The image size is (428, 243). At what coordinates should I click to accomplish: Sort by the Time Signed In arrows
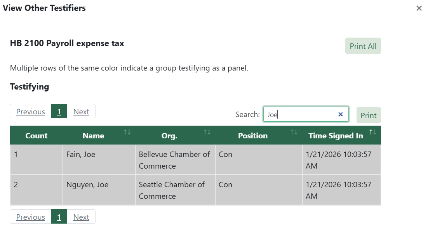(x=373, y=132)
